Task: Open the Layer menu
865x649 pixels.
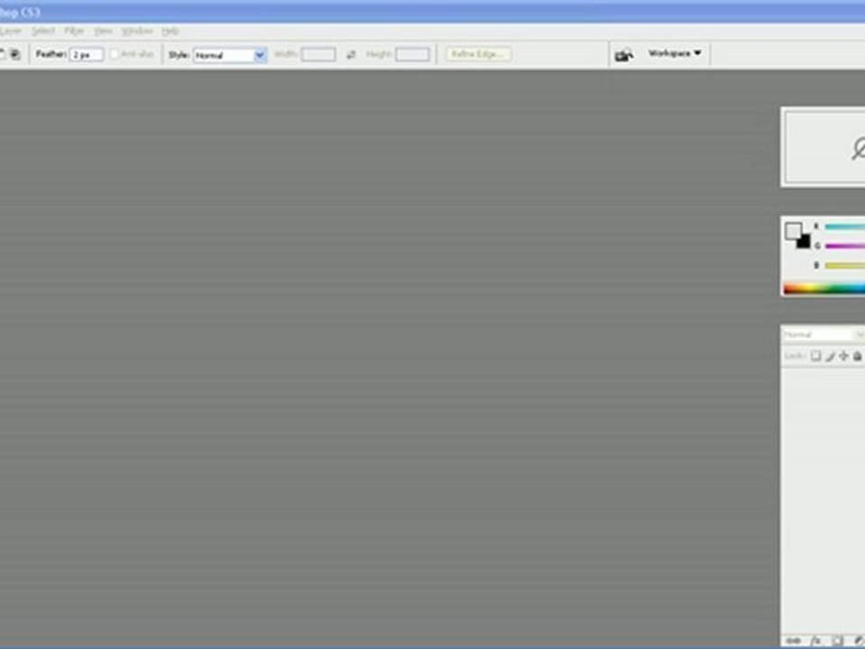Action: [11, 31]
